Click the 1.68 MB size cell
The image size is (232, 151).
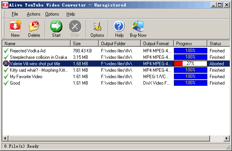80,64
